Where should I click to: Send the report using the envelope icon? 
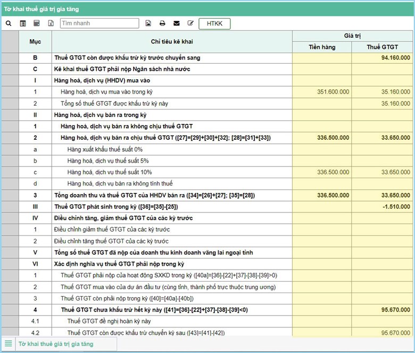[177, 23]
